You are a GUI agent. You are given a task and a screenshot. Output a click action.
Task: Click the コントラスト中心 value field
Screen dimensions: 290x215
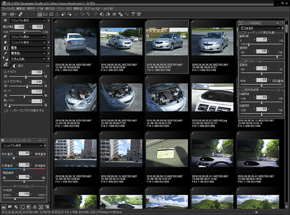pos(37,81)
